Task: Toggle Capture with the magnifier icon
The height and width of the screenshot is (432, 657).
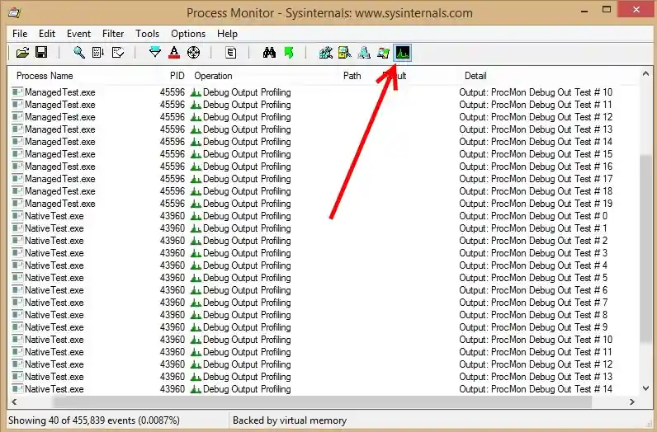Action: (79, 53)
